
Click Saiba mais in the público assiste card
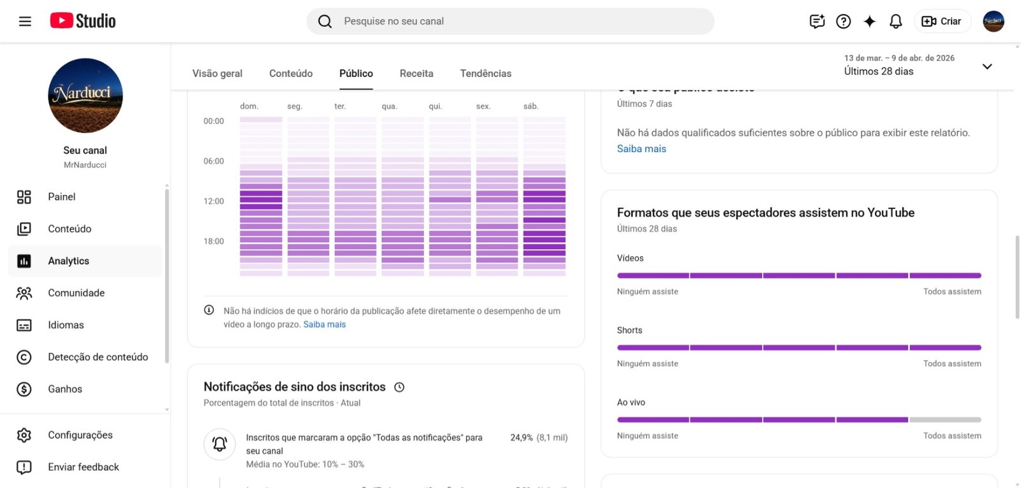pyautogui.click(x=641, y=148)
